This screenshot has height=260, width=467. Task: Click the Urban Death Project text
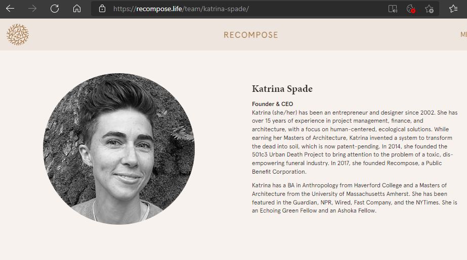pyautogui.click(x=296, y=154)
